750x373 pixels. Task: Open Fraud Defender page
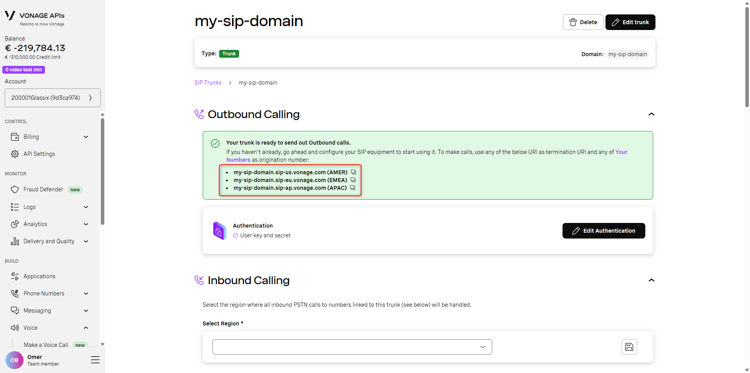click(43, 189)
